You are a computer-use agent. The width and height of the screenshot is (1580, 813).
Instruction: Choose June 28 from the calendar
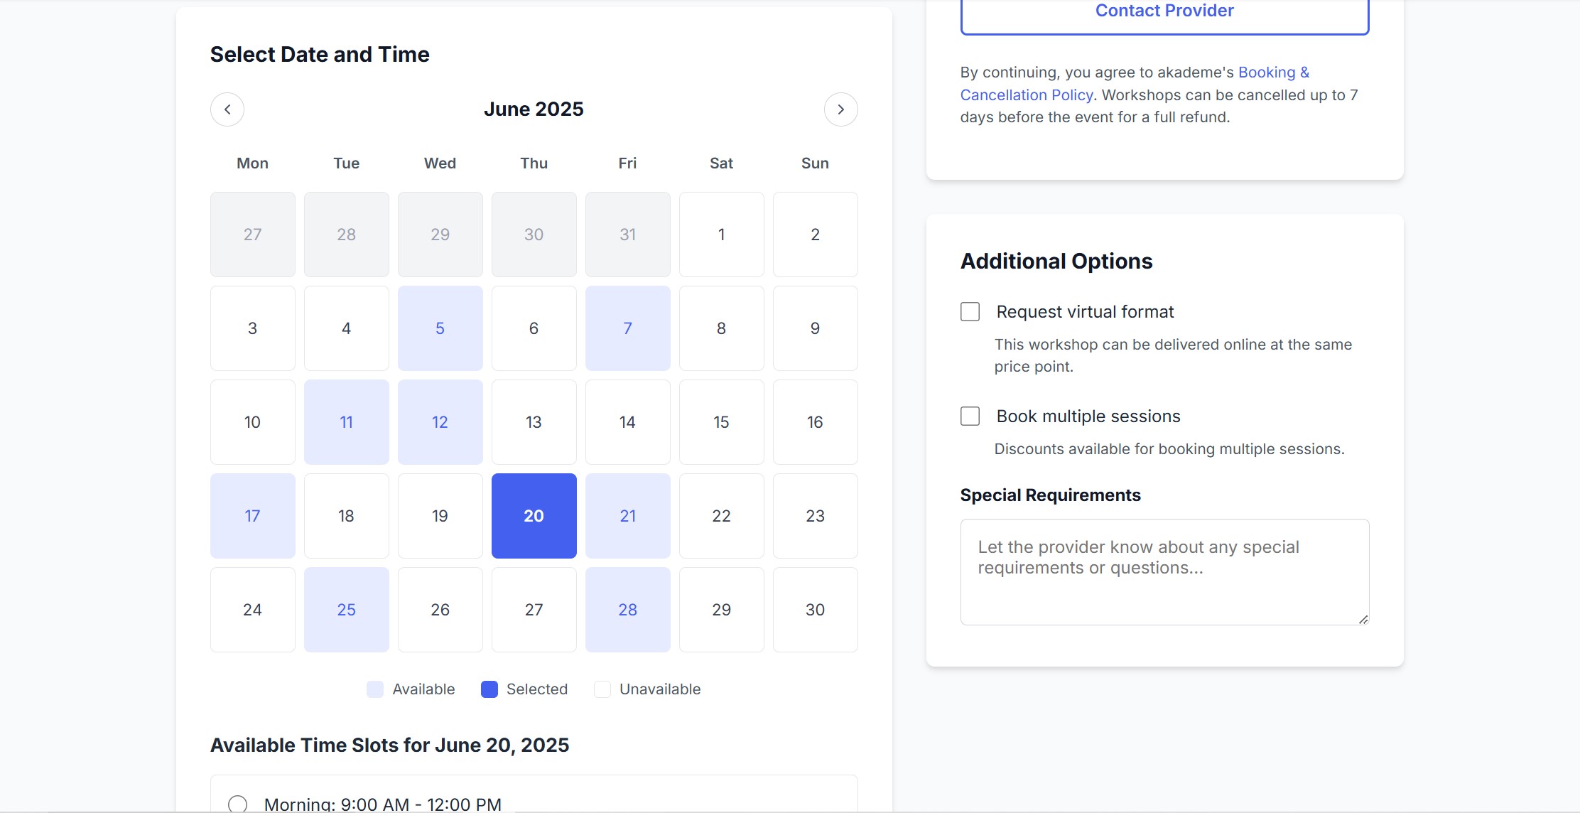[627, 610]
